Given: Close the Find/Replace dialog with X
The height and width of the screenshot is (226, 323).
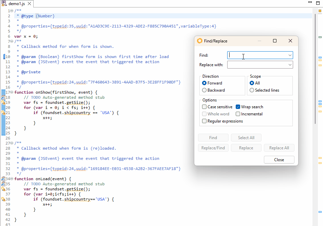Looking at the screenshot, I should coord(290,41).
